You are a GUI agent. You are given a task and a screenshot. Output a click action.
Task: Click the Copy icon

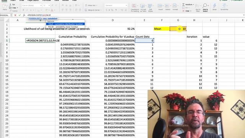click(10, 8)
